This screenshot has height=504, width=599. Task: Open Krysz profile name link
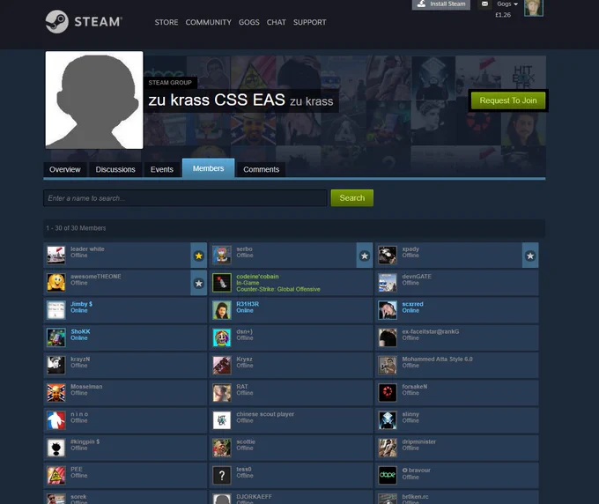click(x=244, y=359)
